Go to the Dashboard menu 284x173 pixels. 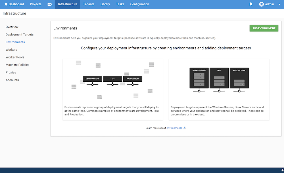tap(16, 4)
